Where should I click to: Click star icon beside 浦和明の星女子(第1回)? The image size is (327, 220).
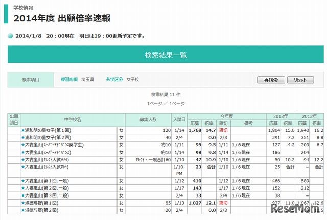click(23, 130)
